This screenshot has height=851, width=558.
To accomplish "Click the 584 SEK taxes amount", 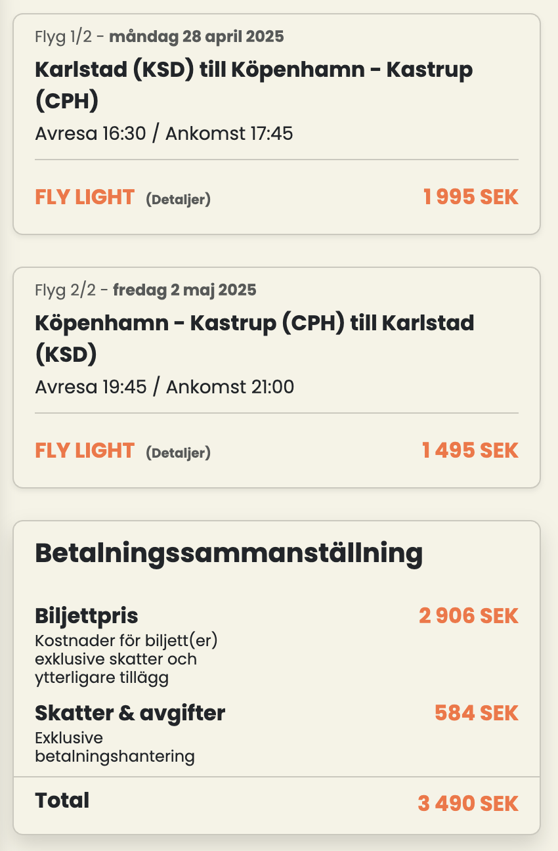I will tap(477, 713).
